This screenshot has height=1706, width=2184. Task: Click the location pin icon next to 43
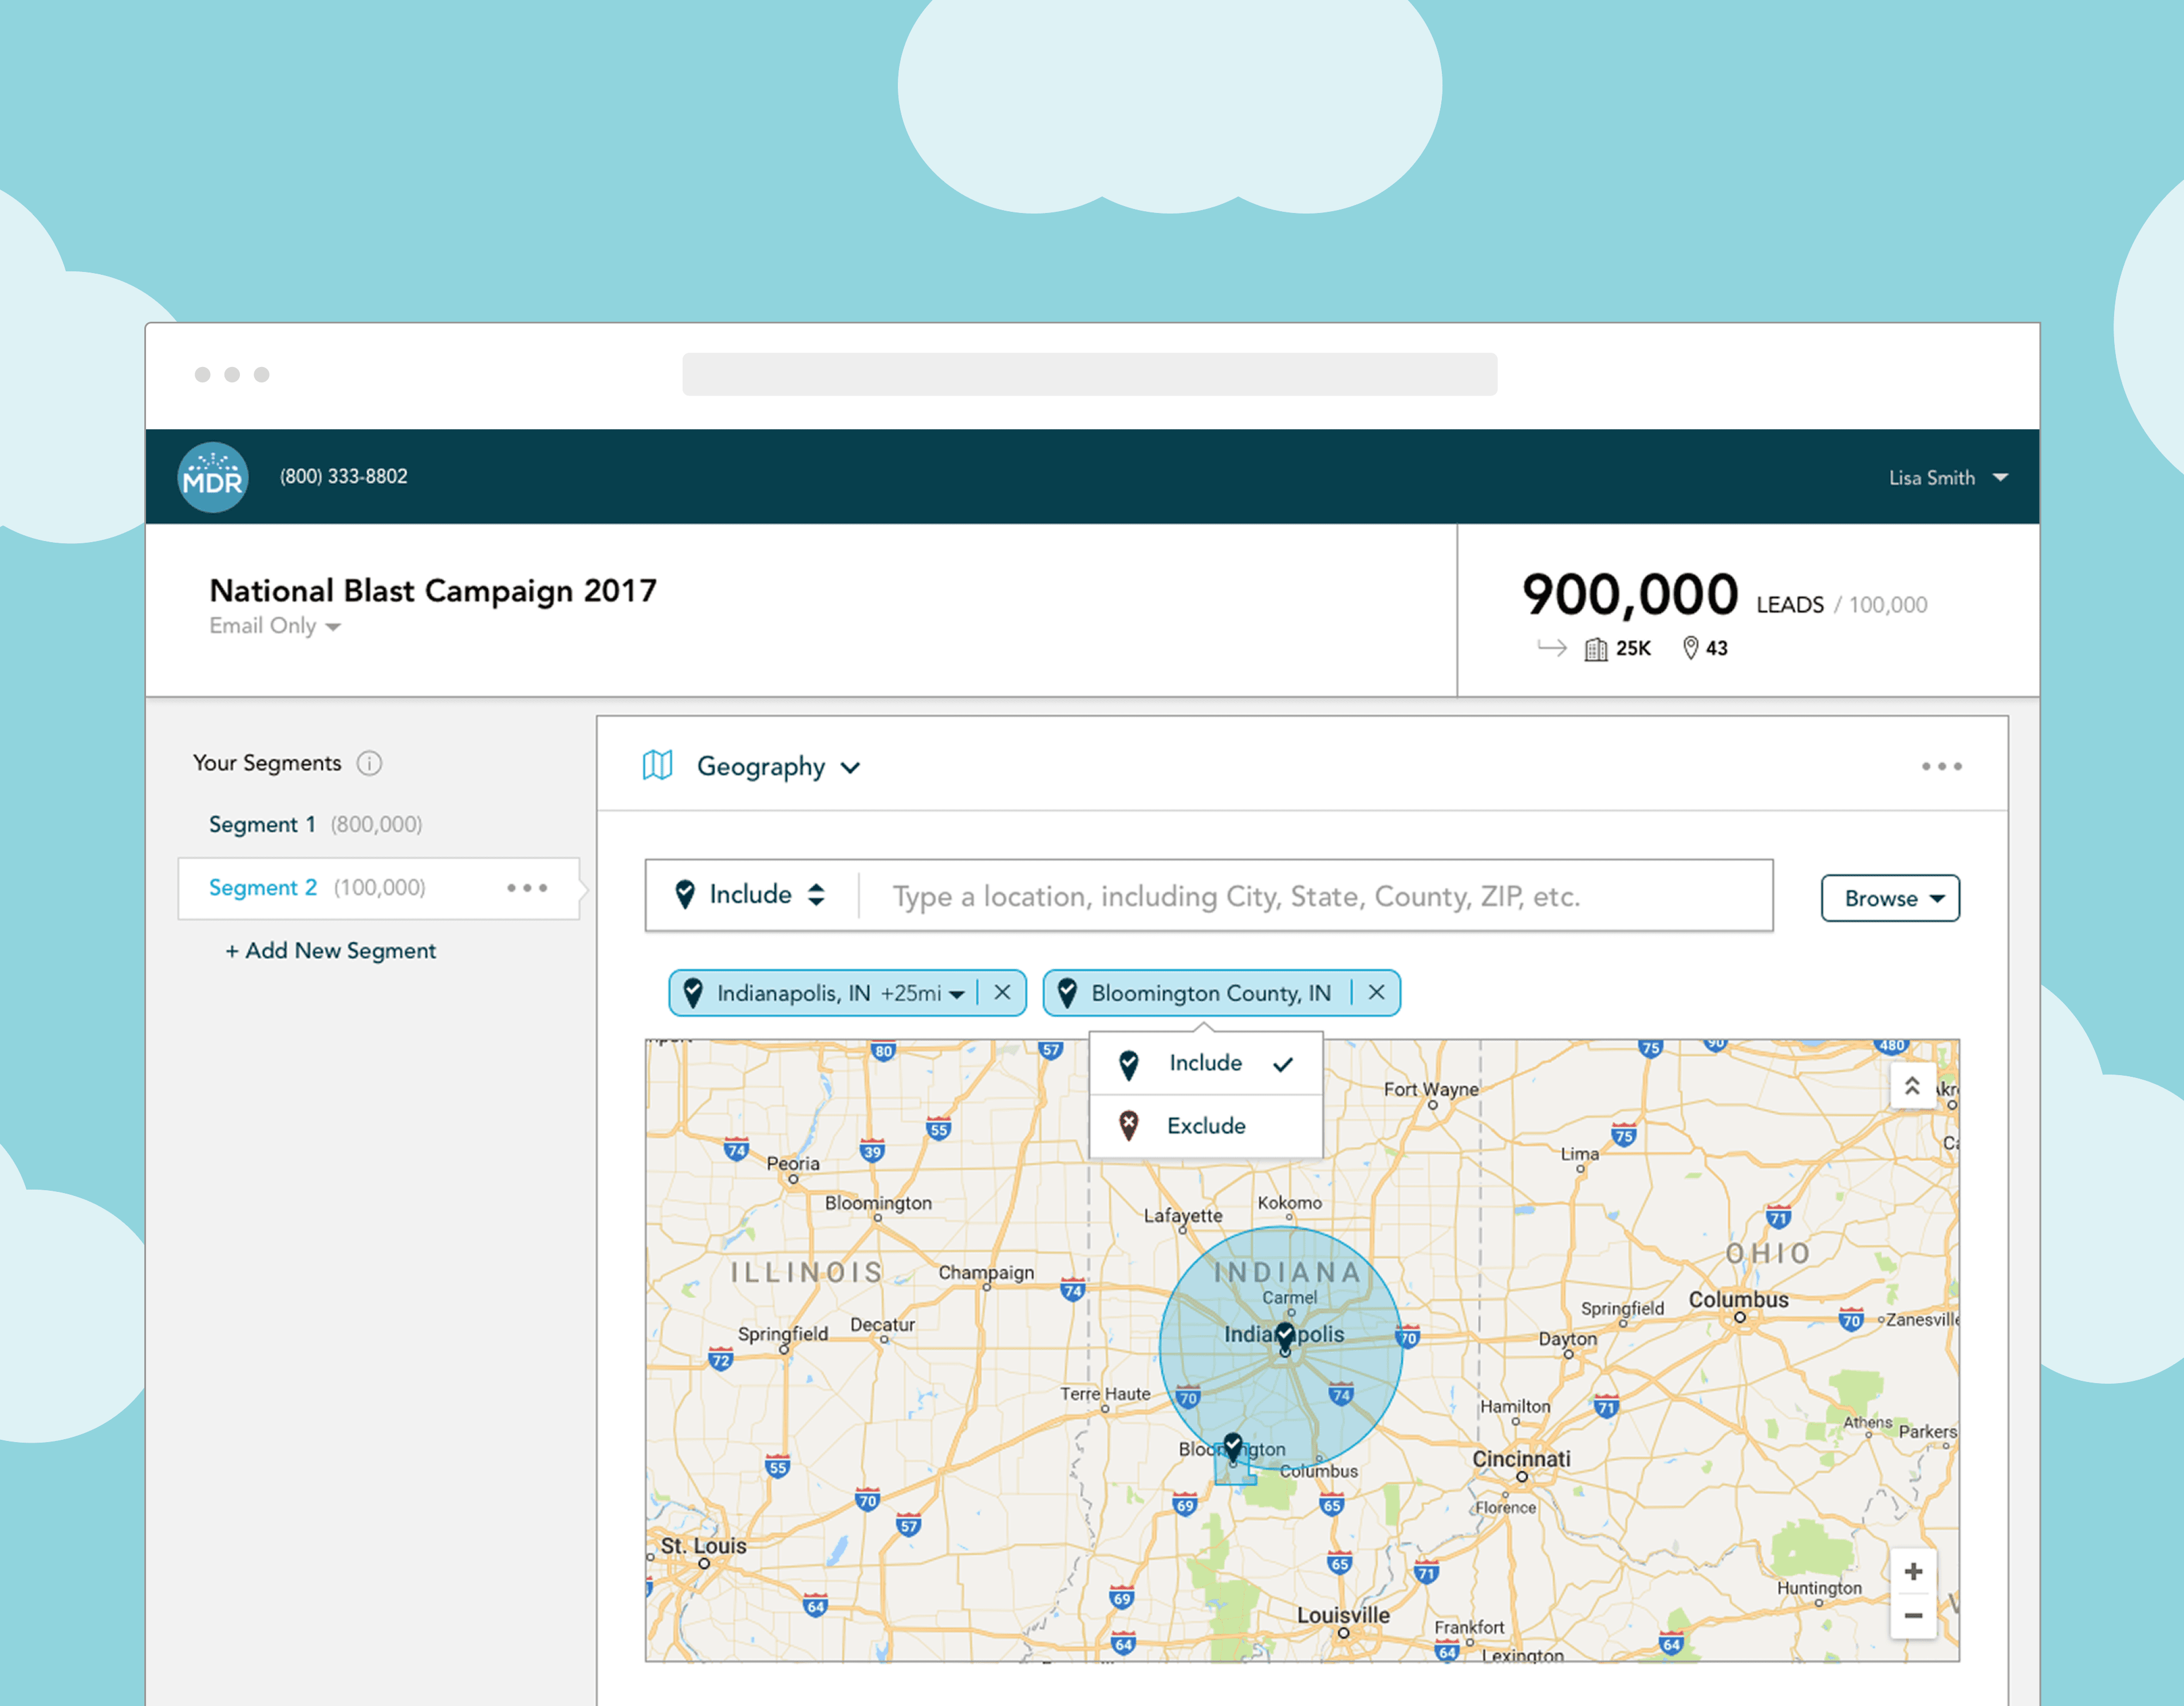1690,648
